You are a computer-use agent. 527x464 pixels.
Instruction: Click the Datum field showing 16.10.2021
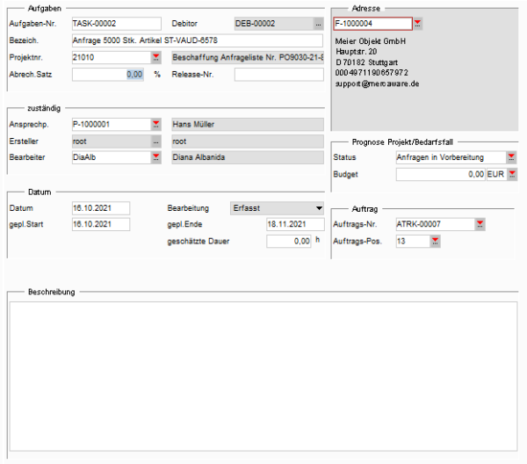(100, 208)
